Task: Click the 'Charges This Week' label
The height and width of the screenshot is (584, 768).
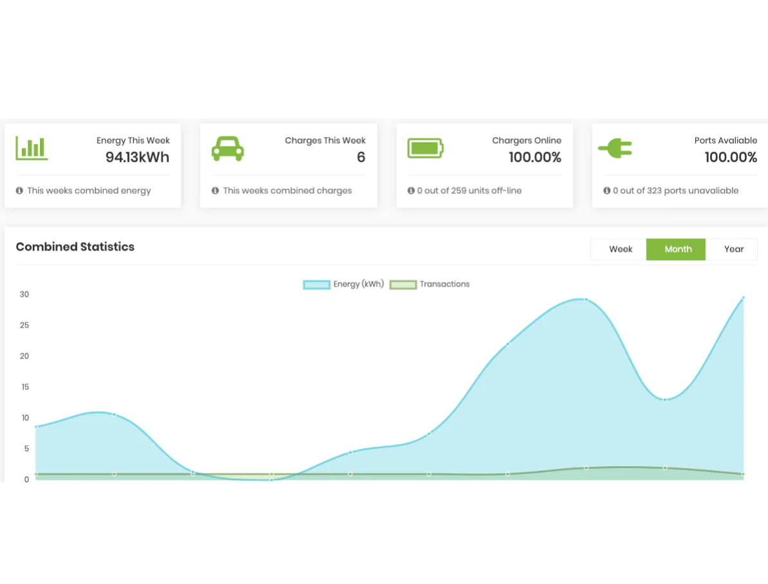Action: pyautogui.click(x=325, y=140)
